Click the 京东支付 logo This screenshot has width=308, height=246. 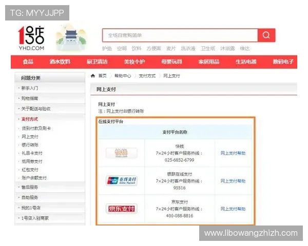pos(121,209)
